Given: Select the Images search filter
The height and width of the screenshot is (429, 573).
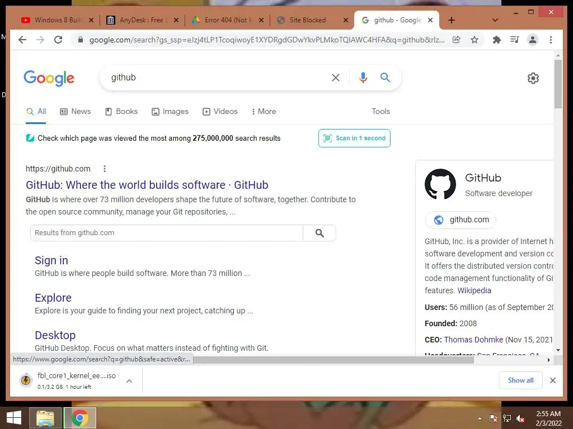Looking at the screenshot, I should pyautogui.click(x=170, y=112).
